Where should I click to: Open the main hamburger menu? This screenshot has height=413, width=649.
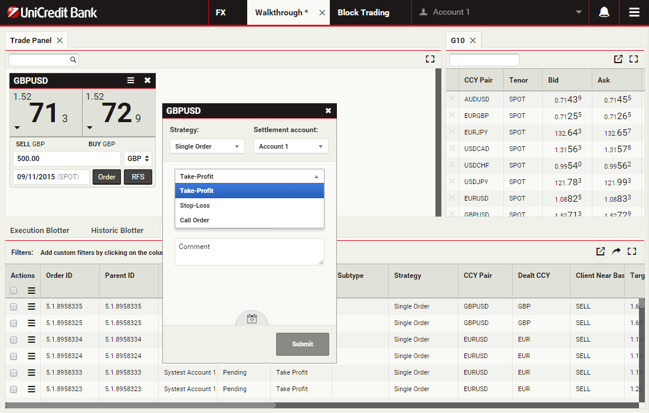(x=634, y=12)
